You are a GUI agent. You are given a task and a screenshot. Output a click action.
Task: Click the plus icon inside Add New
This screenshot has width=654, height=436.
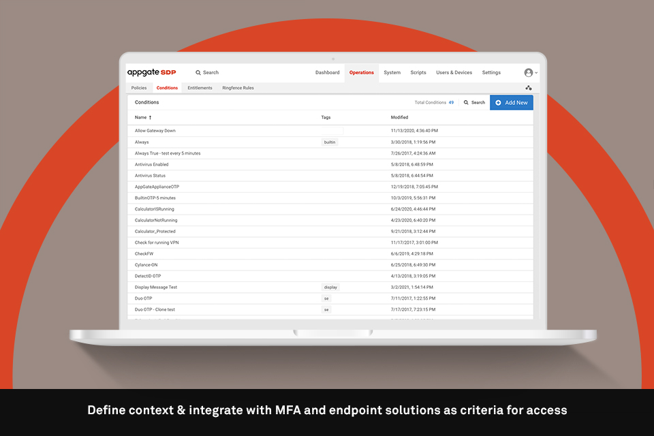(x=499, y=102)
